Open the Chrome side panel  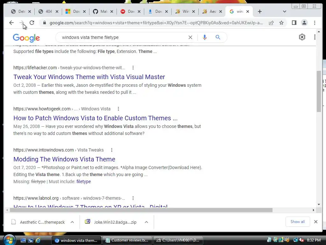pyautogui.click(x=294, y=23)
